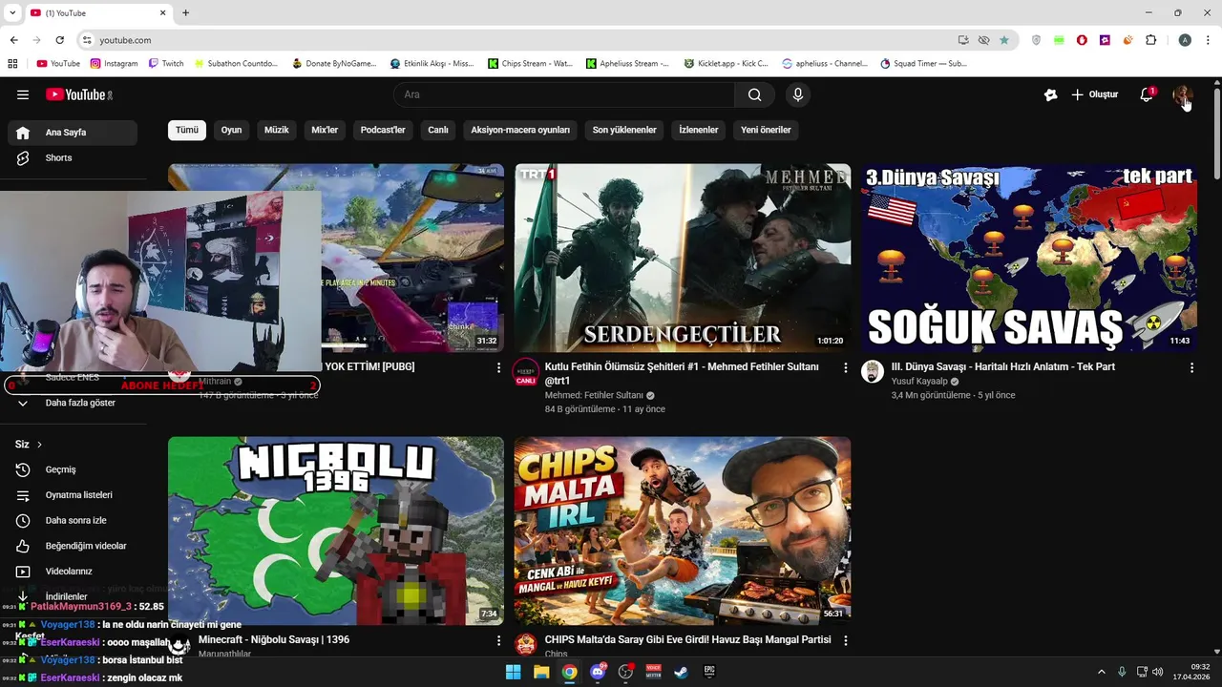This screenshot has width=1222, height=687.
Task: Click the Oluştur create button
Action: [1094, 94]
